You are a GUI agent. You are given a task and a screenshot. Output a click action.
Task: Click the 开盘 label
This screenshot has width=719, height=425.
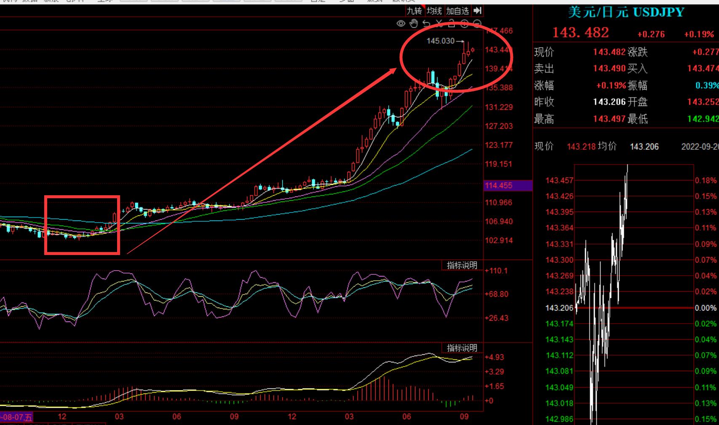[x=637, y=102]
